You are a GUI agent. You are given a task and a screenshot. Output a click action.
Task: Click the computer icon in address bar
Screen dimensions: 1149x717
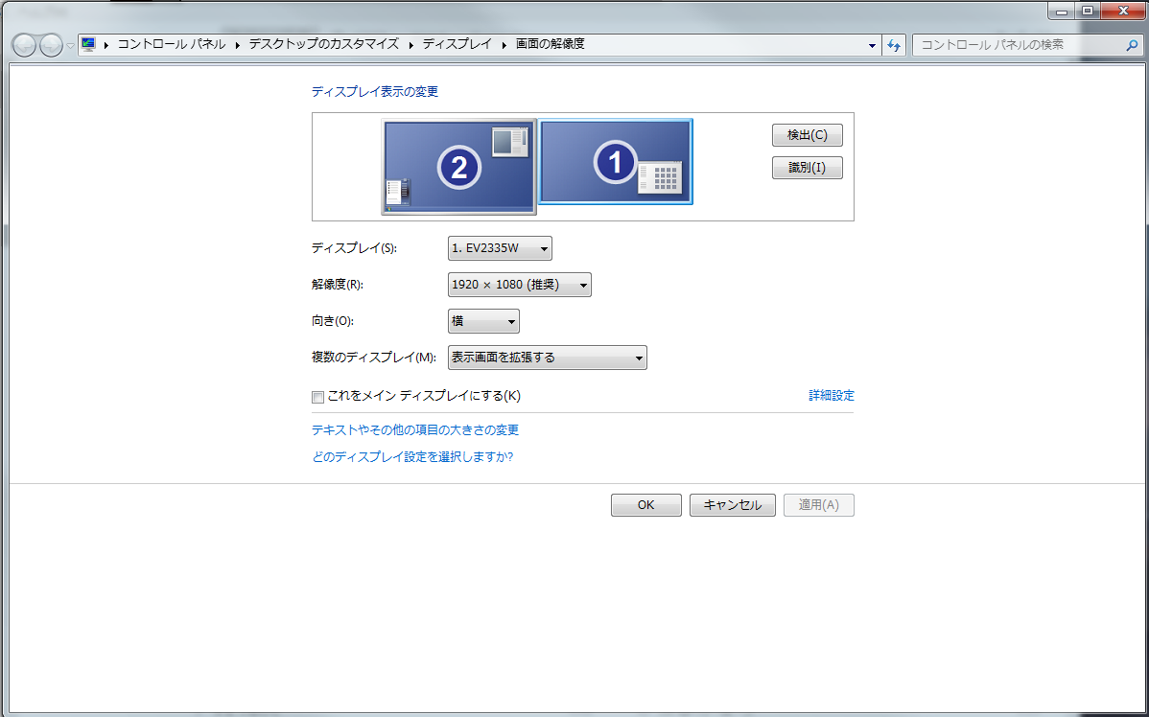(89, 44)
